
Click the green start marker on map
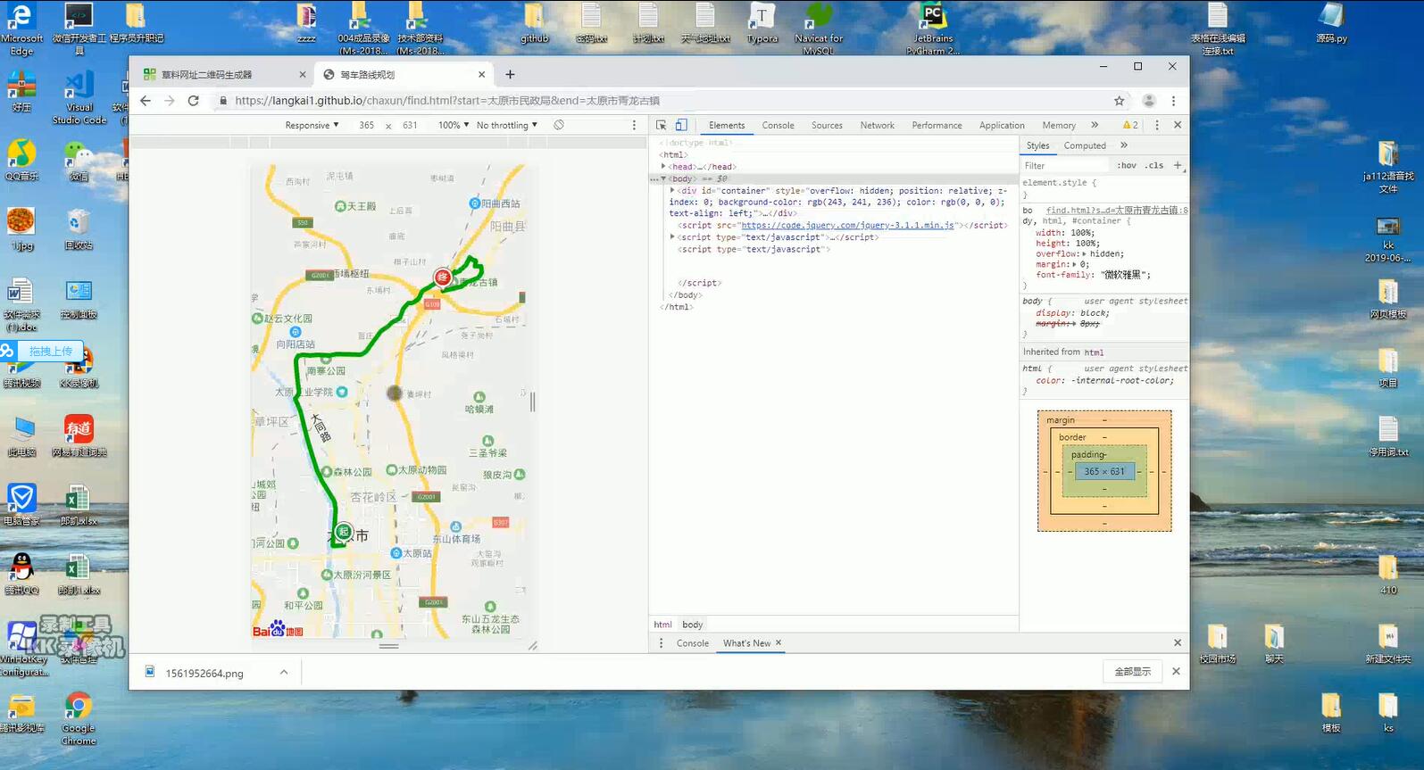pyautogui.click(x=344, y=532)
